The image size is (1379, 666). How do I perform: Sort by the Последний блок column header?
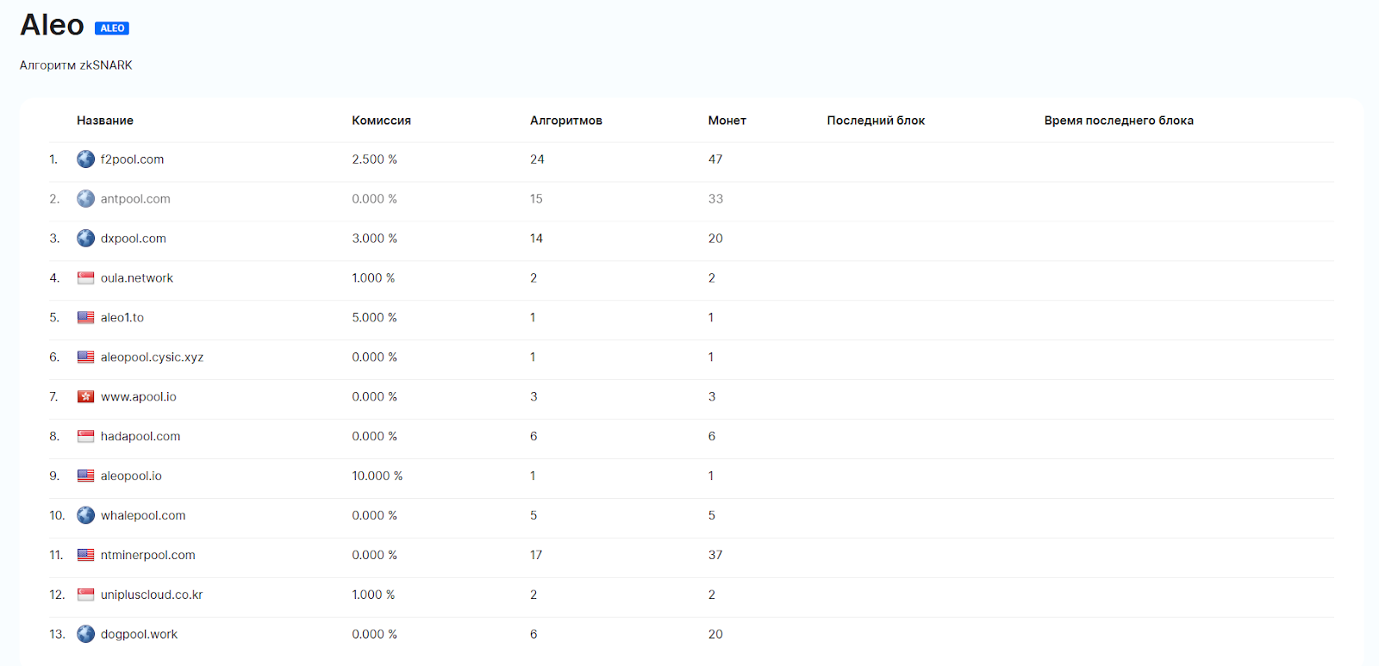click(x=876, y=121)
